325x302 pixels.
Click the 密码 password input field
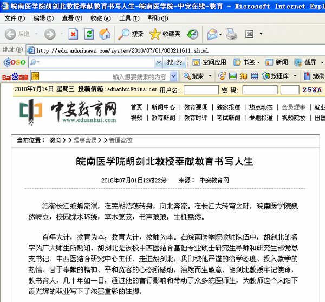pos(260,90)
